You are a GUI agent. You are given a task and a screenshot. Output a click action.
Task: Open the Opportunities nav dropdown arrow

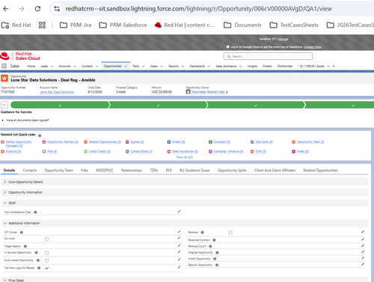tap(126, 67)
